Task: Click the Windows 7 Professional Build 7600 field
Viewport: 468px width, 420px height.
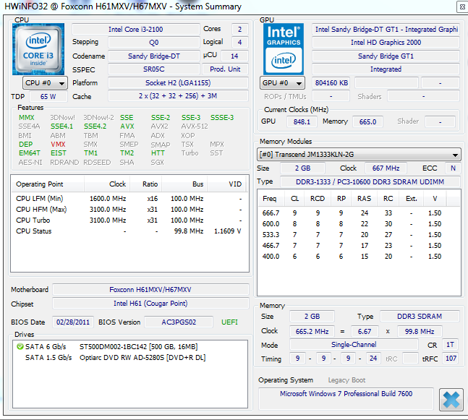Action: coord(346,398)
